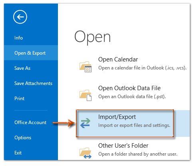Click the Import/Export arrows icon
This screenshot has height=166, width=193.
click(x=85, y=123)
